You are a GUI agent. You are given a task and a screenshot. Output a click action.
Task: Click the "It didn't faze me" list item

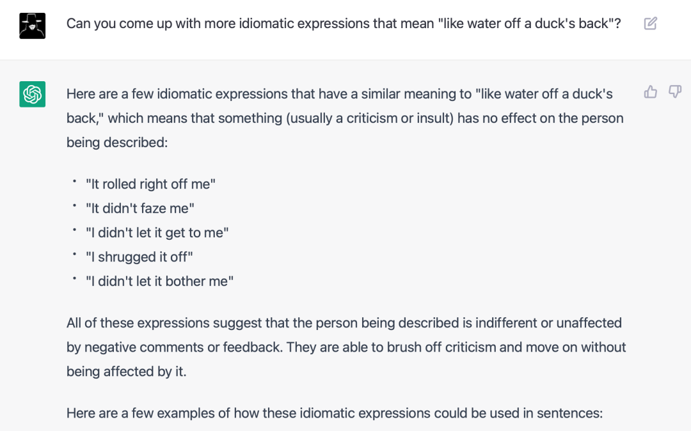pos(139,208)
